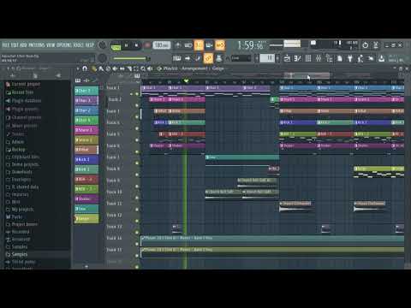411x308 pixels.
Task: Open the FILE menu
Action: tap(6, 45)
